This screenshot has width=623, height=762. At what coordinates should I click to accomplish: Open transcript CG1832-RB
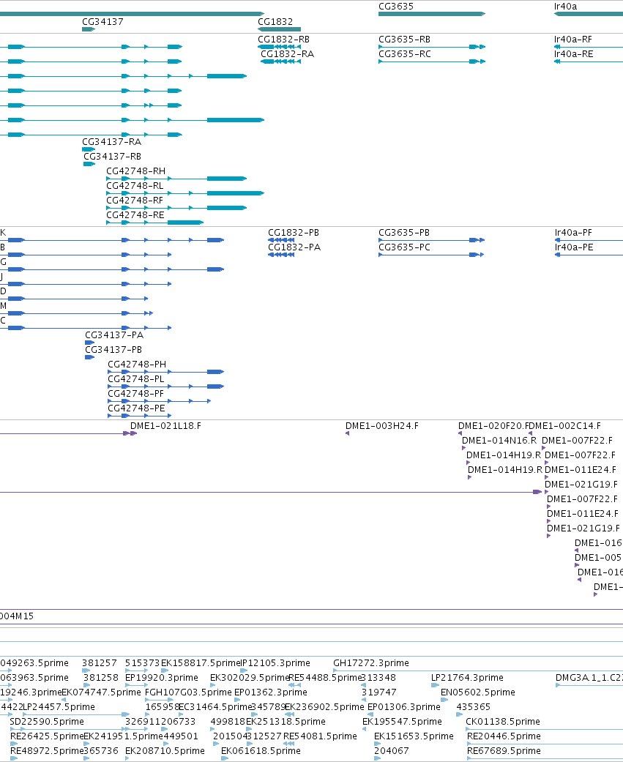284,40
